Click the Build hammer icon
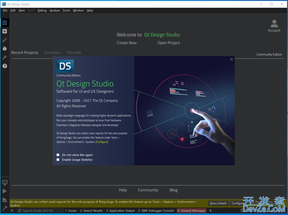Screen dimensions: 288x215 tap(5, 208)
